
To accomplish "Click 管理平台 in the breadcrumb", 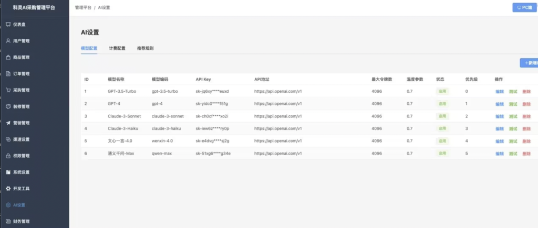I will pos(83,8).
